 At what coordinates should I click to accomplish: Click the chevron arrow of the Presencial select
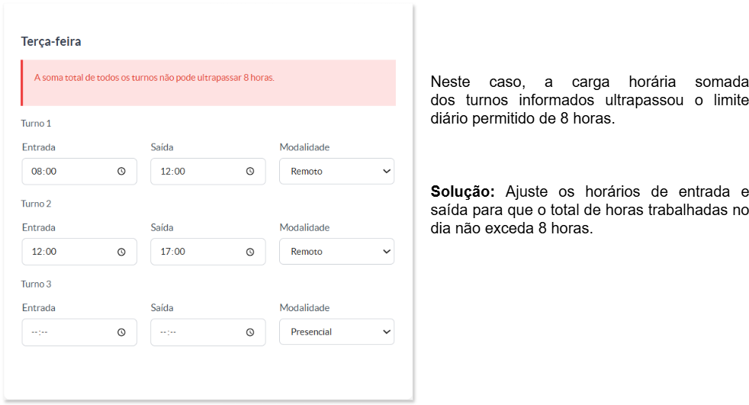coord(387,332)
